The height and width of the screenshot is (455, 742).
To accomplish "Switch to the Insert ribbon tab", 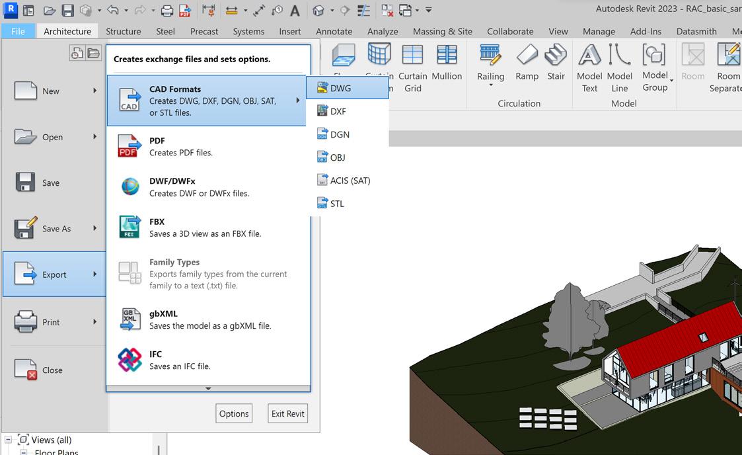I will tap(290, 31).
